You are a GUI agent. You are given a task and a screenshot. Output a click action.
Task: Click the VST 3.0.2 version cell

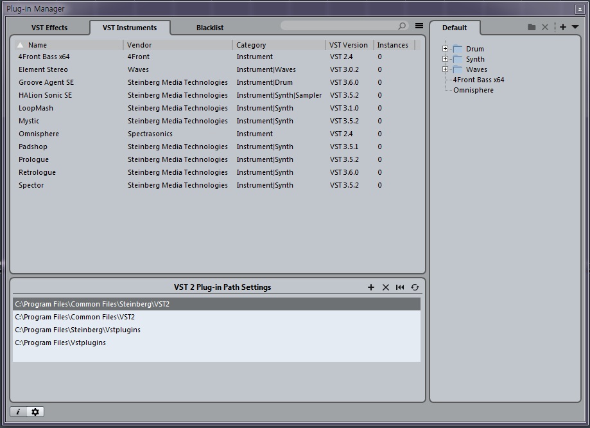coord(344,69)
